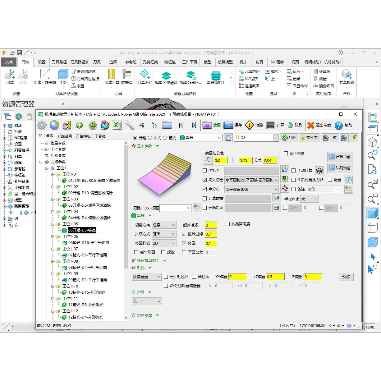Image resolution: width=381 pixels, height=381 pixels.
Task: Click the layers stack icon beside 手动计算
Action: click(319, 170)
